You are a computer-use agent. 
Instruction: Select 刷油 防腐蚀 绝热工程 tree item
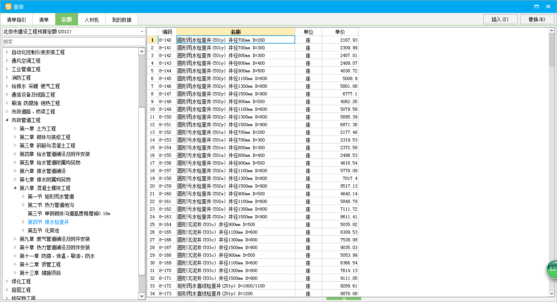36,103
